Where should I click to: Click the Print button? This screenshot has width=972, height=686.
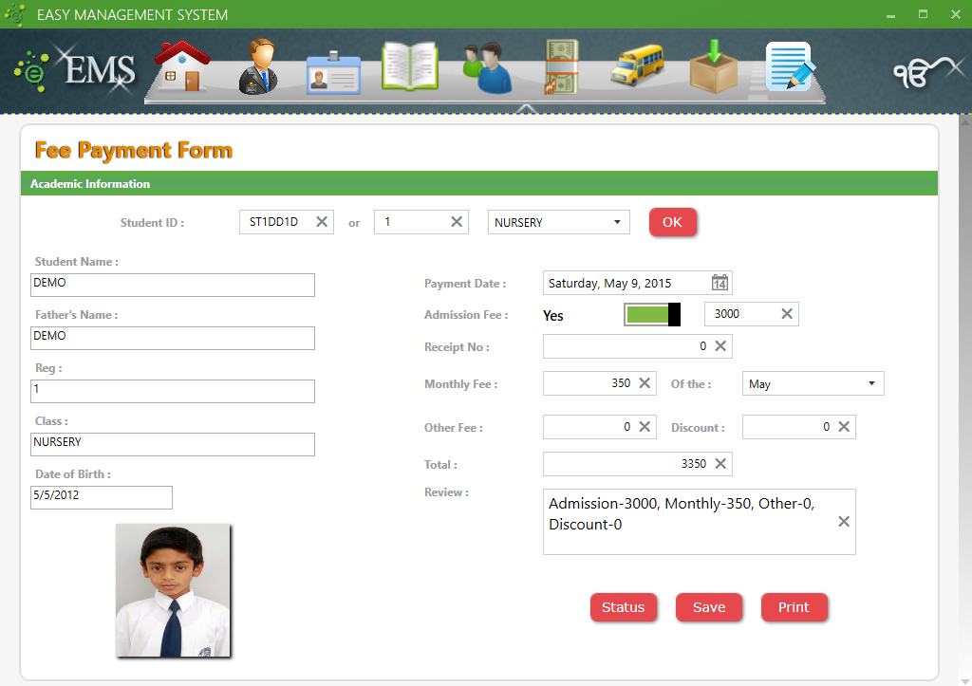pyautogui.click(x=794, y=607)
